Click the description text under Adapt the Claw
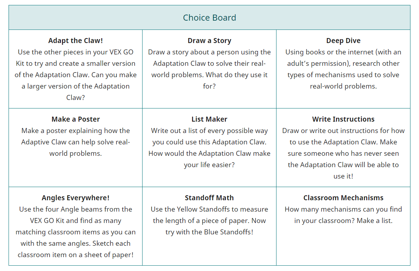Viewport: 419px width, 271px height. pyautogui.click(x=76, y=75)
